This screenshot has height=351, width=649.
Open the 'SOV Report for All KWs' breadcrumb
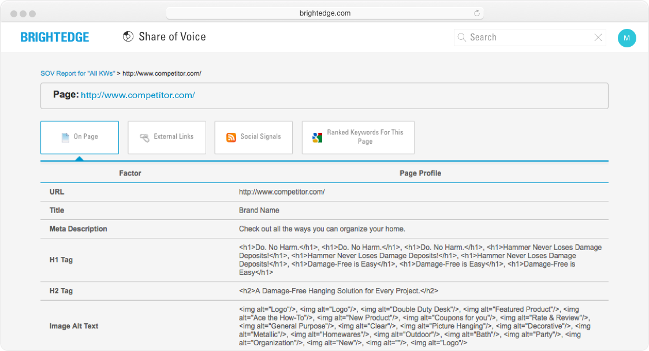77,73
